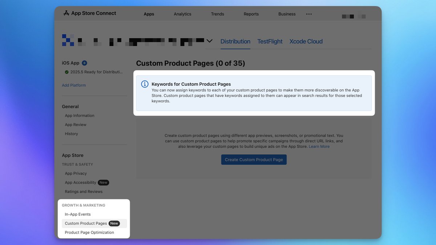
Task: Select Custom Product Pages in sidebar
Action: click(94, 223)
